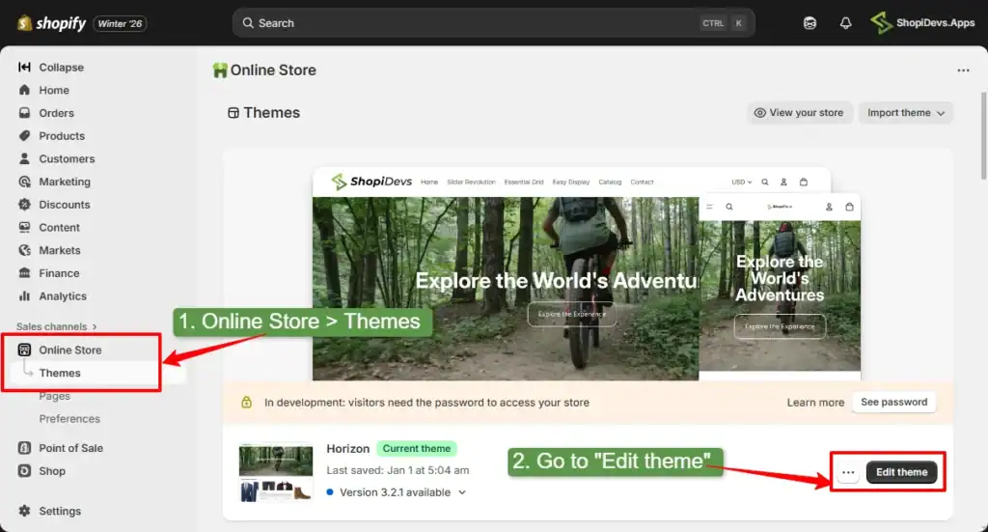Click the Analytics bar chart icon
The height and width of the screenshot is (532, 988).
coord(24,296)
